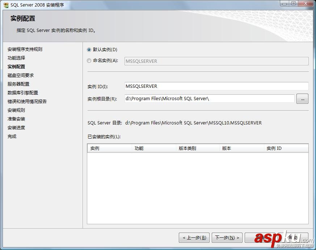Select 服务器配置 step in sidebar

[18, 84]
